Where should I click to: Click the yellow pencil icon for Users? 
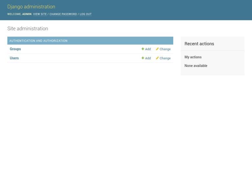157,58
